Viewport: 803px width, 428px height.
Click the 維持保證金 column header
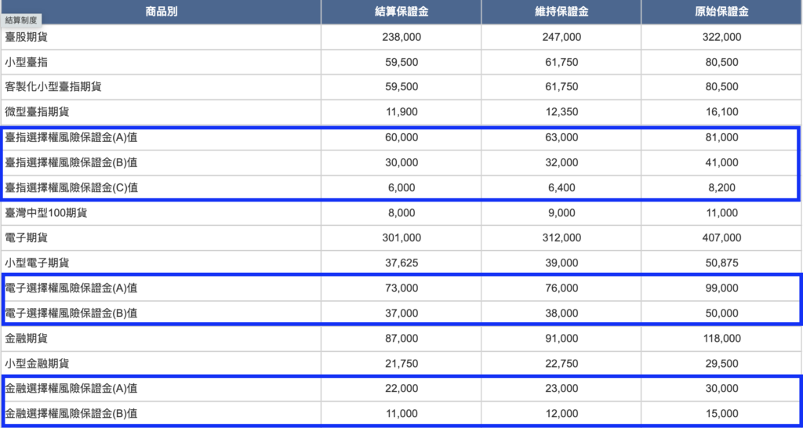point(561,13)
